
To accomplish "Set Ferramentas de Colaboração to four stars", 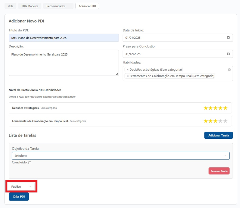I will coord(220,121).
